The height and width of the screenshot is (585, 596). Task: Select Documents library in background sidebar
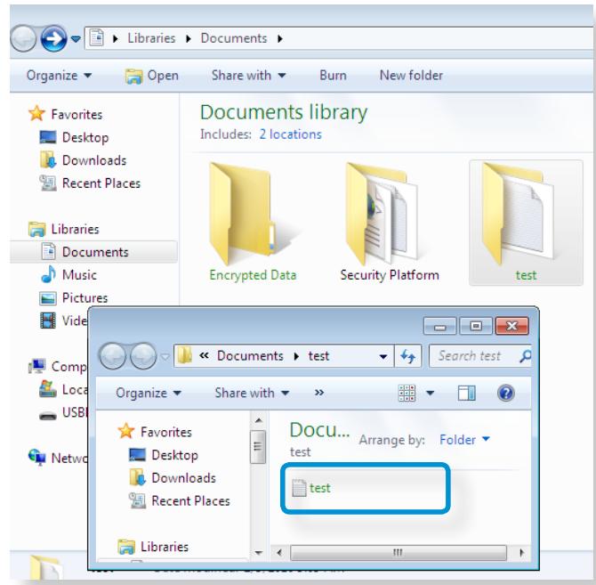(x=94, y=252)
